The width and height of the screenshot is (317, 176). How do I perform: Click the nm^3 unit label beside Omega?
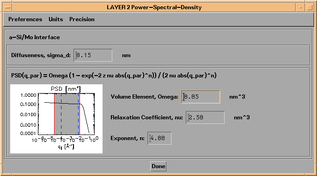pos(237,97)
